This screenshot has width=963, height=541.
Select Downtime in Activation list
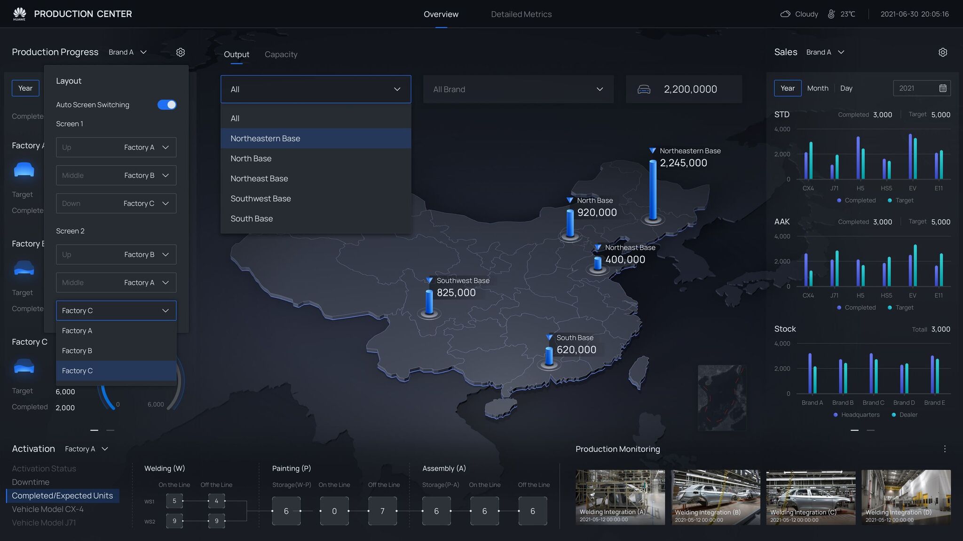pos(31,482)
